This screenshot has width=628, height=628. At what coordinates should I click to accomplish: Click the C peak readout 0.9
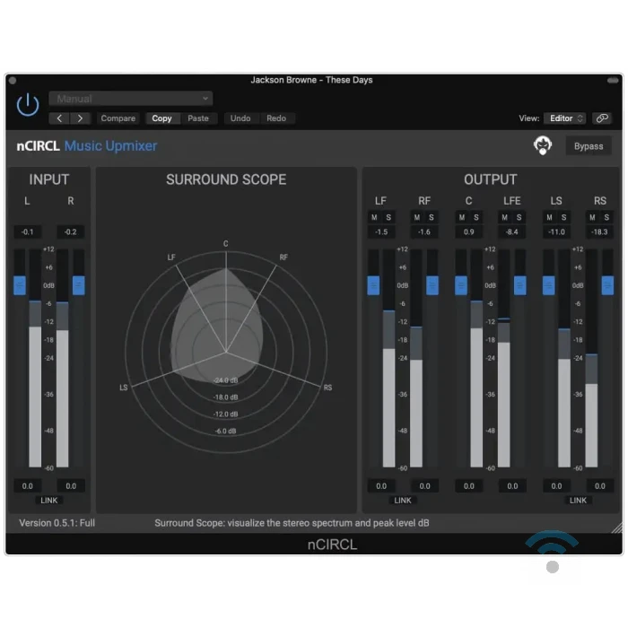468,231
